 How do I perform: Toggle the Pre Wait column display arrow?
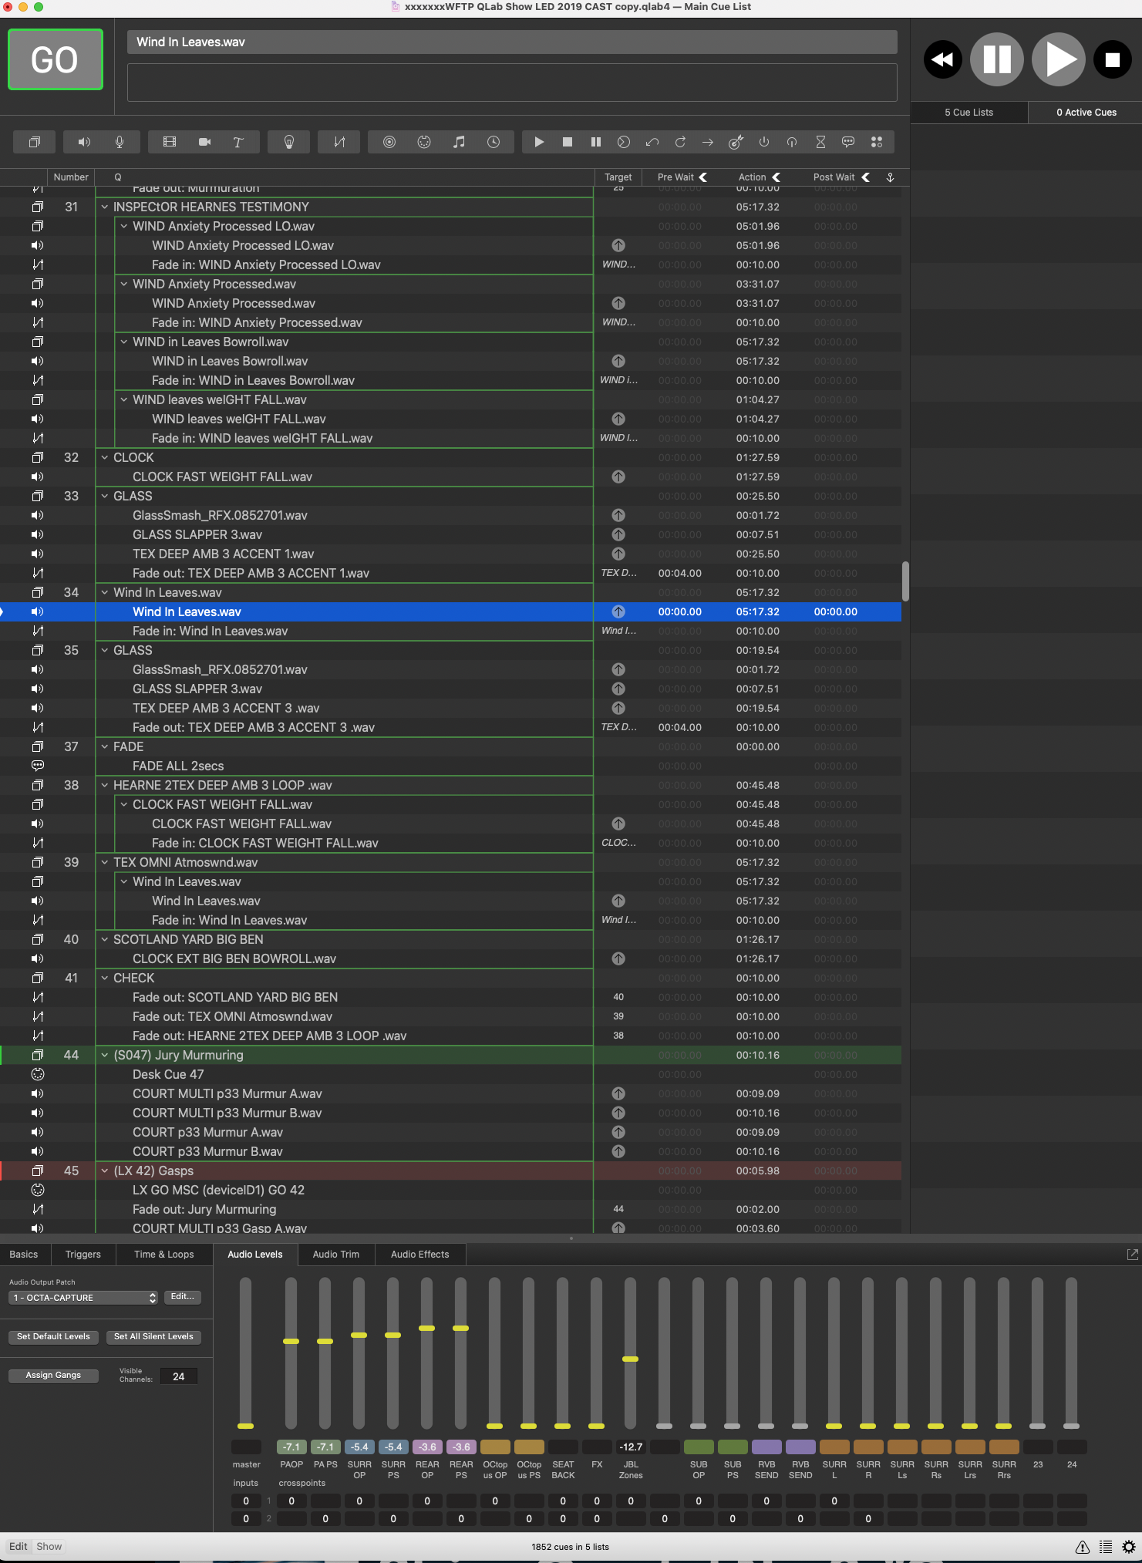pos(703,177)
